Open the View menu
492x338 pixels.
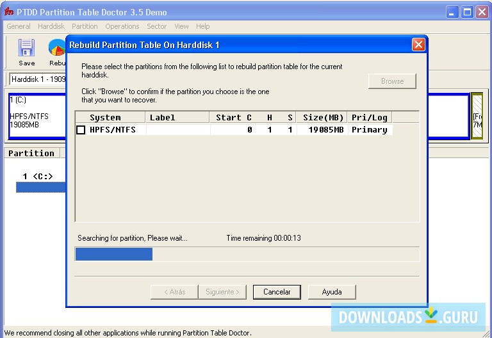click(181, 26)
